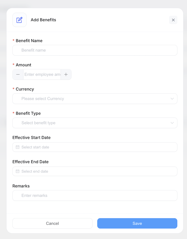This screenshot has height=239, width=187.
Task: Click the plus button in Amount stepper
Action: click(x=66, y=75)
